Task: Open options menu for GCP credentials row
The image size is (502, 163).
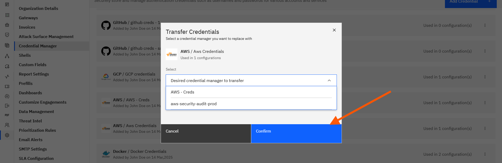Action: tap(485, 77)
